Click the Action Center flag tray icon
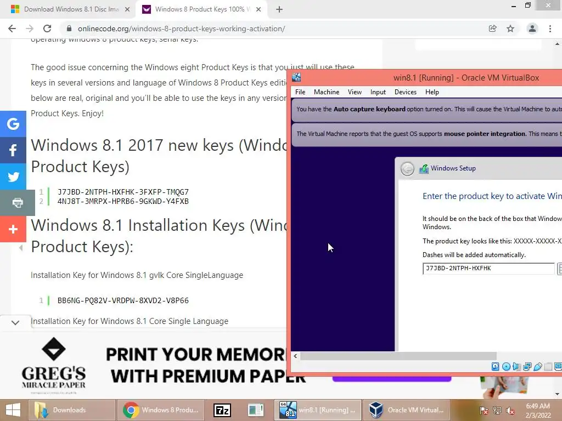562x421 pixels. tap(484, 410)
